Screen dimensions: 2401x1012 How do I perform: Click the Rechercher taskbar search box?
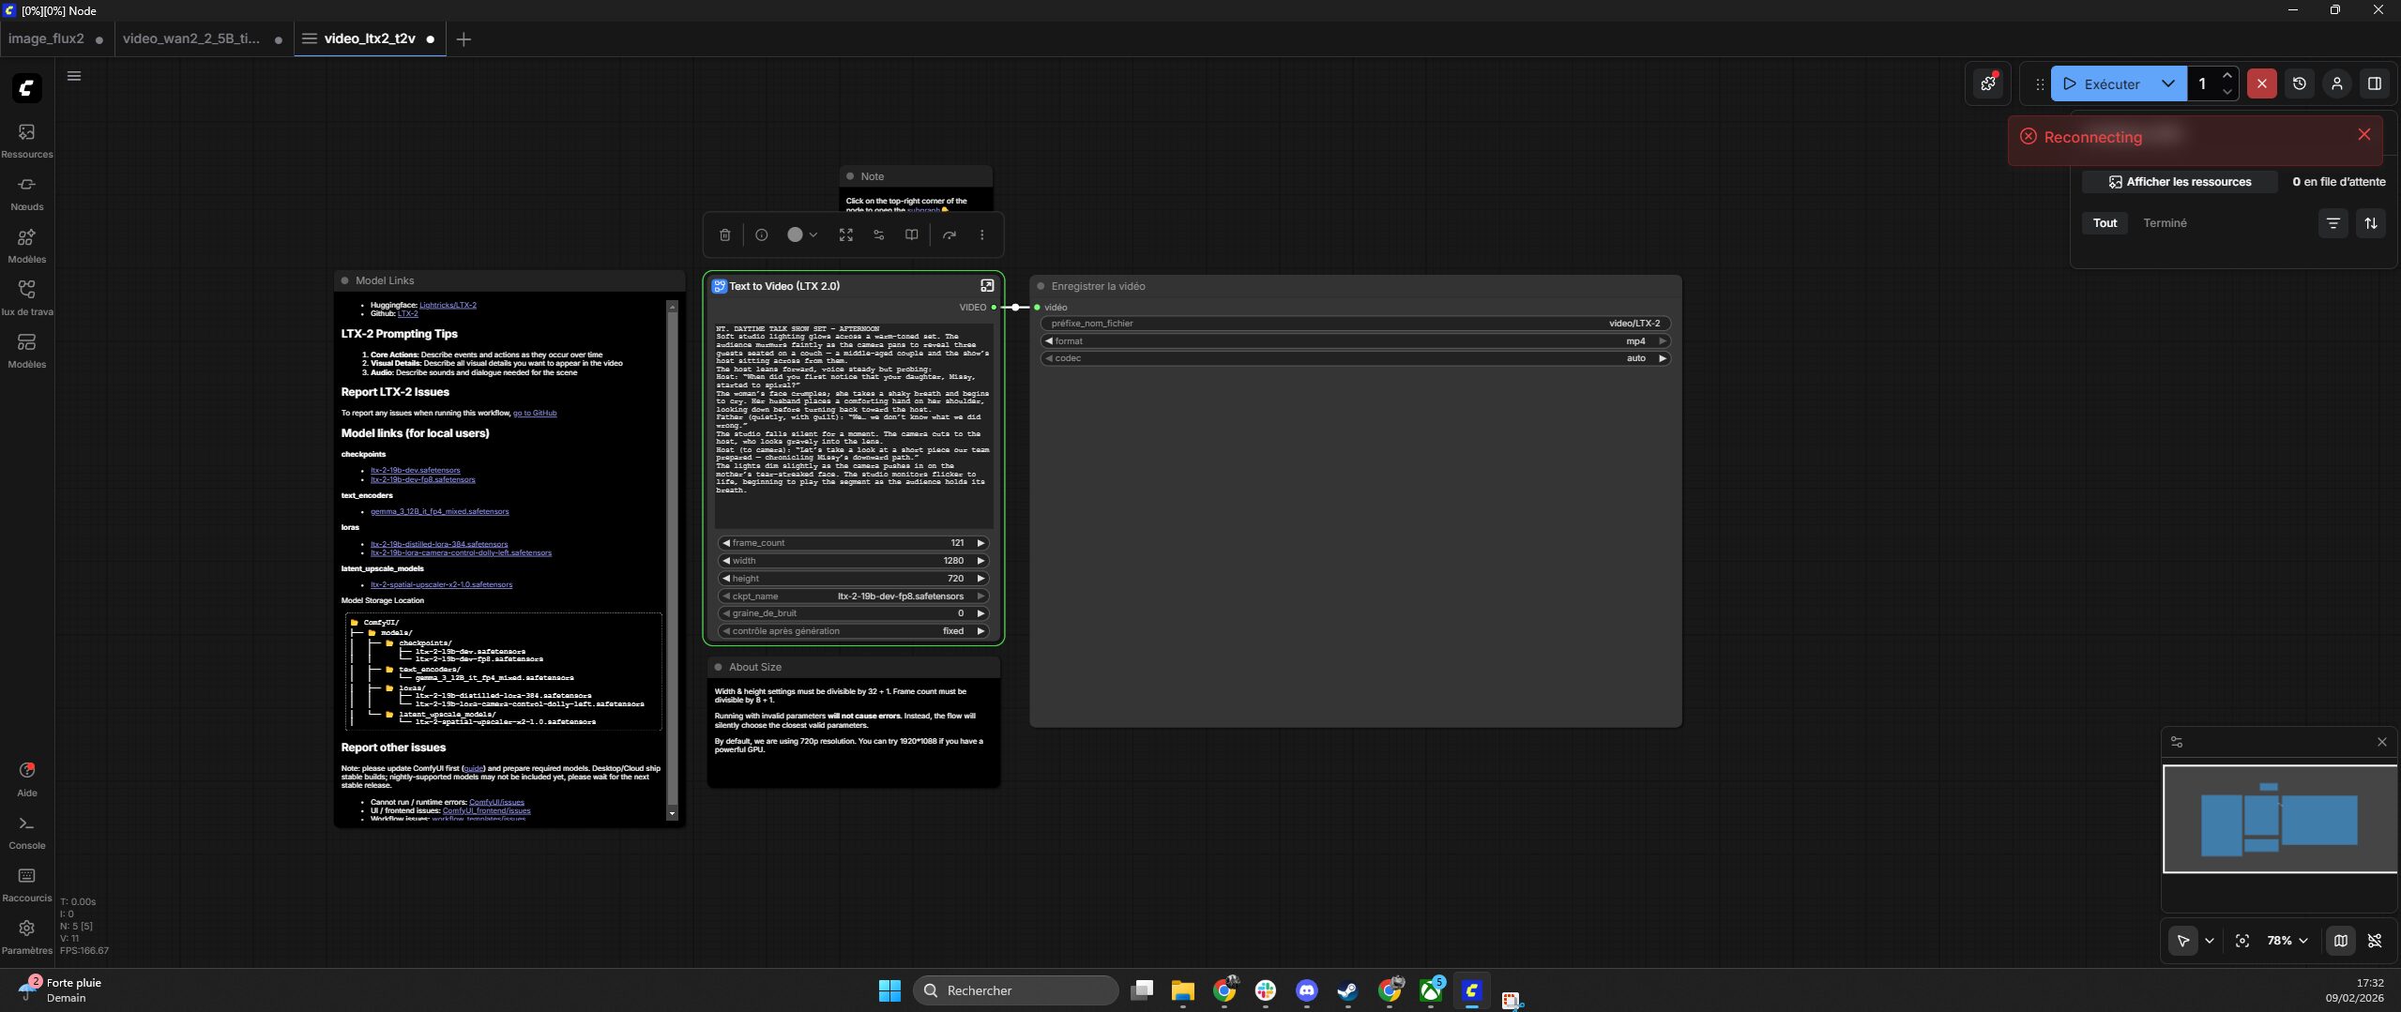pyautogui.click(x=1015, y=990)
